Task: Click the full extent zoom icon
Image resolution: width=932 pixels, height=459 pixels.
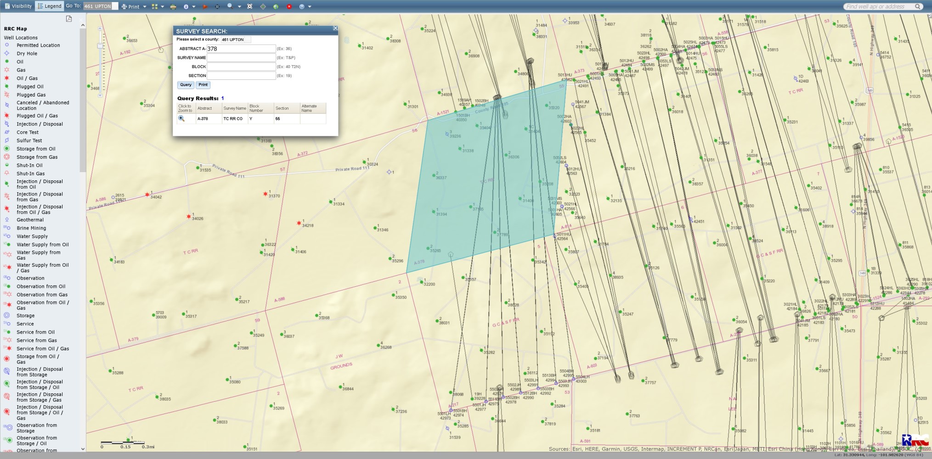Action: coord(250,6)
